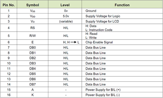Click the Level column header
Viewport: 163px width, 98px height.
(x=65, y=5)
